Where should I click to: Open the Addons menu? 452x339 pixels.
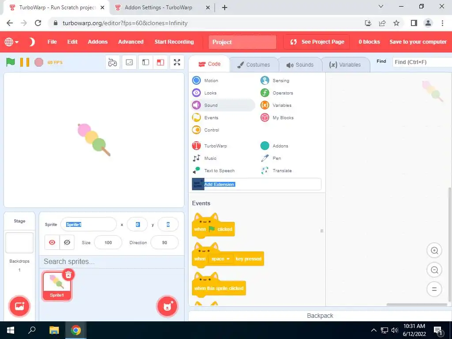(x=98, y=42)
